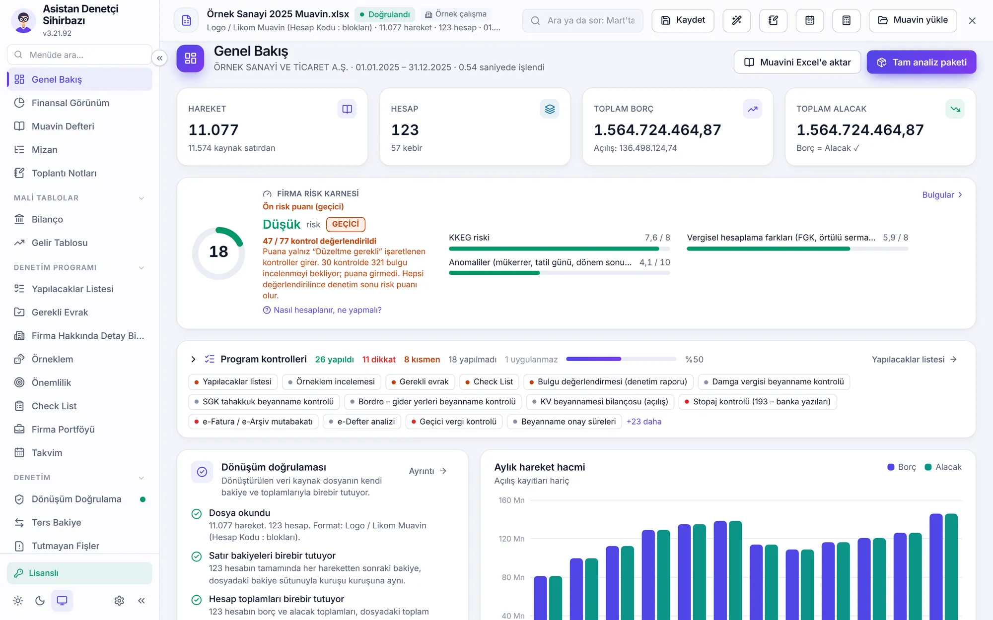
Task: Expand the Program kontrolleri chevron
Action: pyautogui.click(x=193, y=359)
